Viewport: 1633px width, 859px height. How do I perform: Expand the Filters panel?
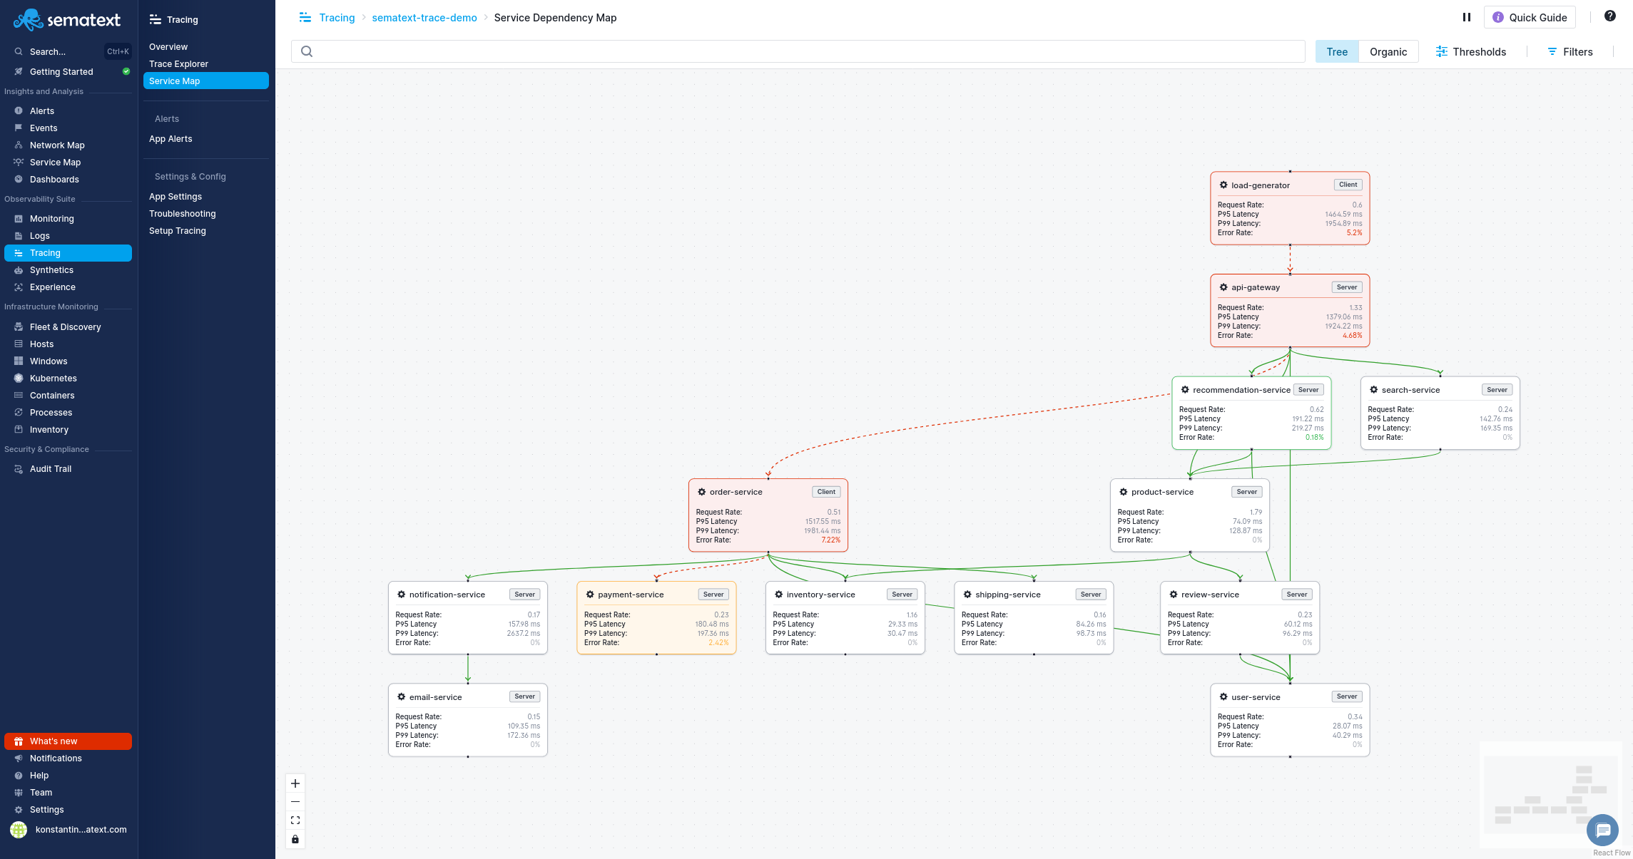pos(1570,52)
